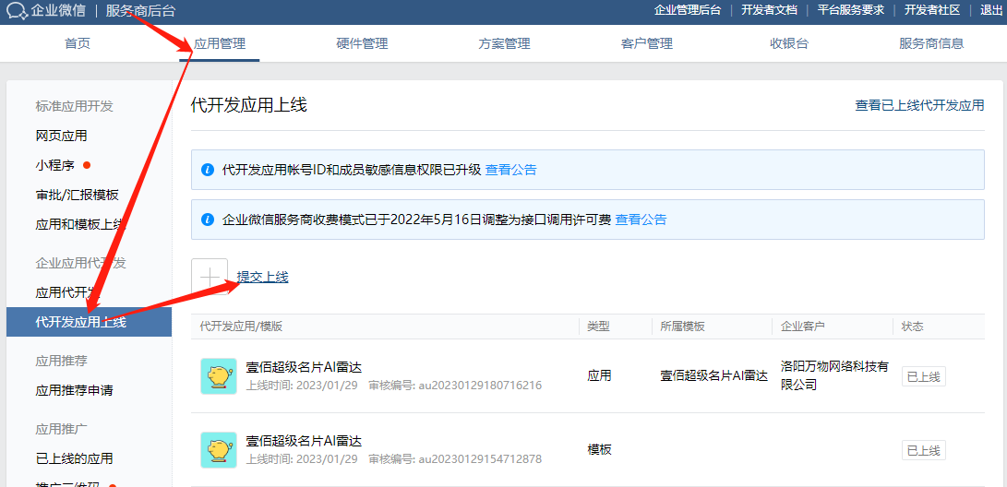This screenshot has height=487, width=1007.
Task: Open the 硬件管理 tab
Action: (x=362, y=43)
